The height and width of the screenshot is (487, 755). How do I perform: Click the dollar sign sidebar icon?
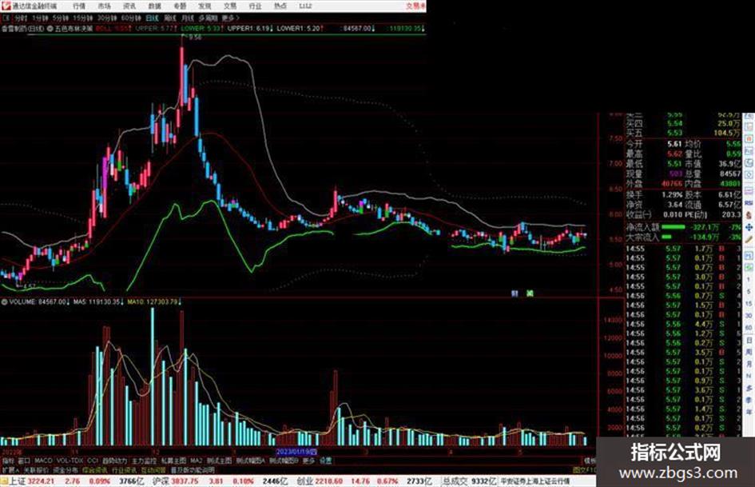[x=749, y=214]
